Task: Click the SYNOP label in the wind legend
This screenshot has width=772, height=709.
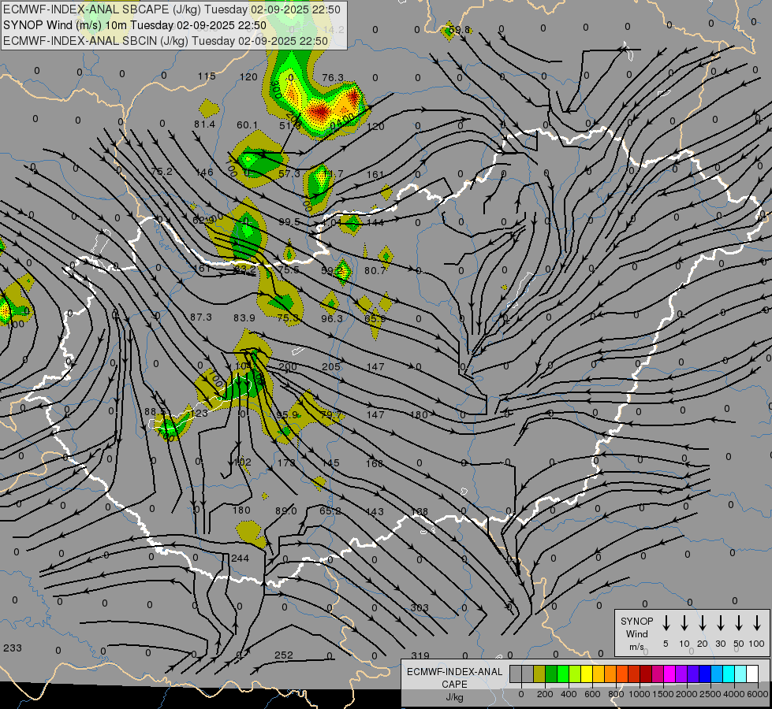Action: [636, 621]
